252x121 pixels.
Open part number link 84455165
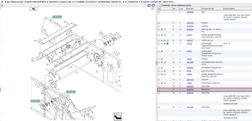(x=190, y=23)
